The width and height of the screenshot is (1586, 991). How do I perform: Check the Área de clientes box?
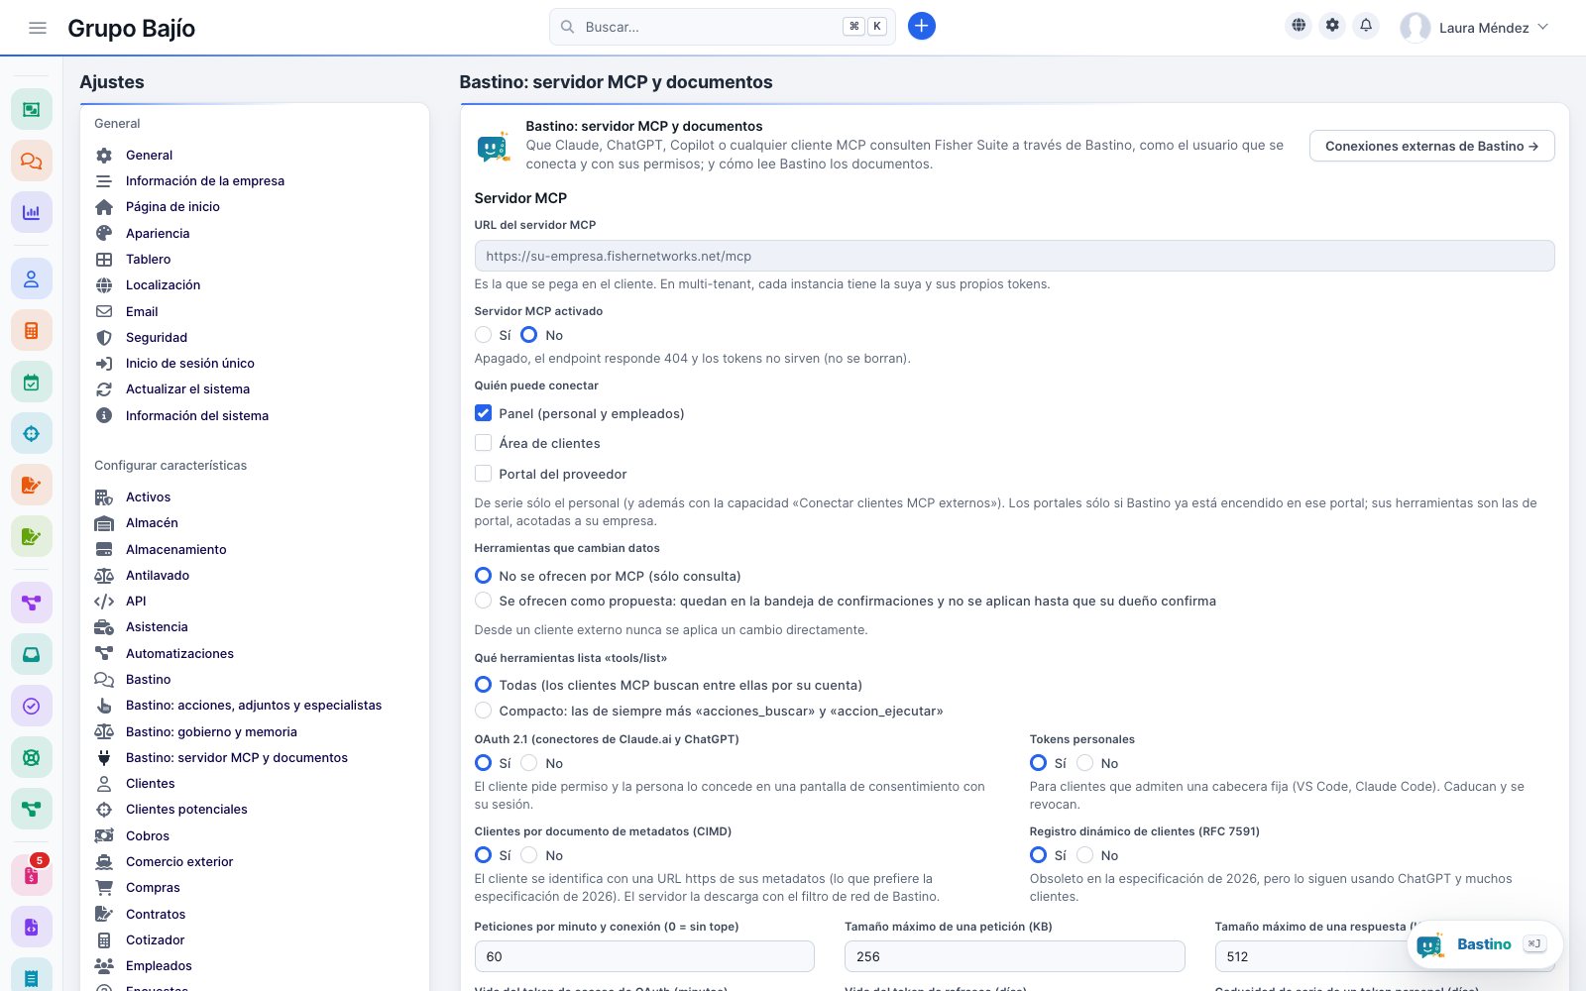(x=483, y=443)
